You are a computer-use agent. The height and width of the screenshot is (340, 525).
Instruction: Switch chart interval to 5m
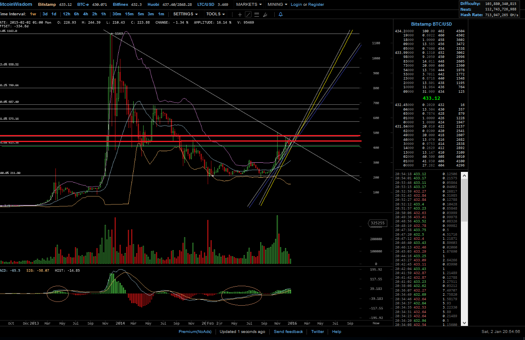(141, 14)
